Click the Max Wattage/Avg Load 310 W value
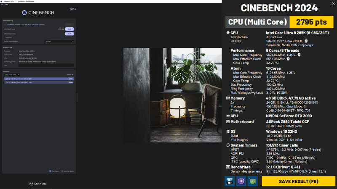This screenshot has width=337, height=189. click(x=277, y=93)
